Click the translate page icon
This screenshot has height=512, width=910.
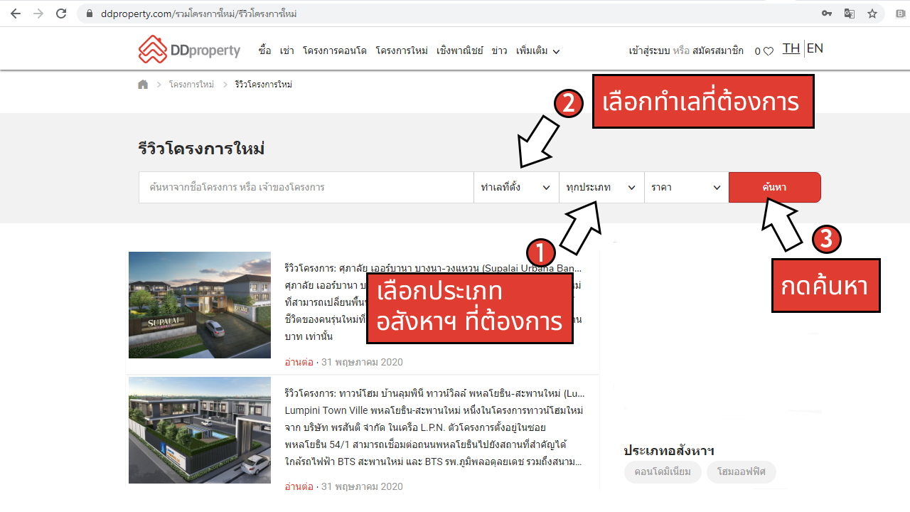coord(850,14)
